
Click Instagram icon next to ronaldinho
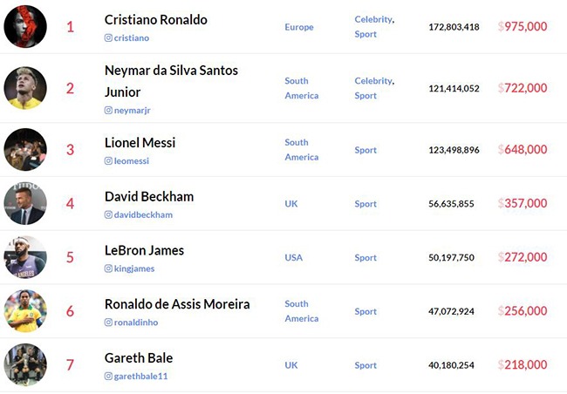click(108, 323)
